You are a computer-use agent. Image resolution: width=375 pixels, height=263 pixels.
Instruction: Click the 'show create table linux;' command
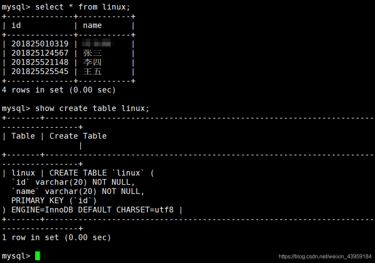click(92, 108)
